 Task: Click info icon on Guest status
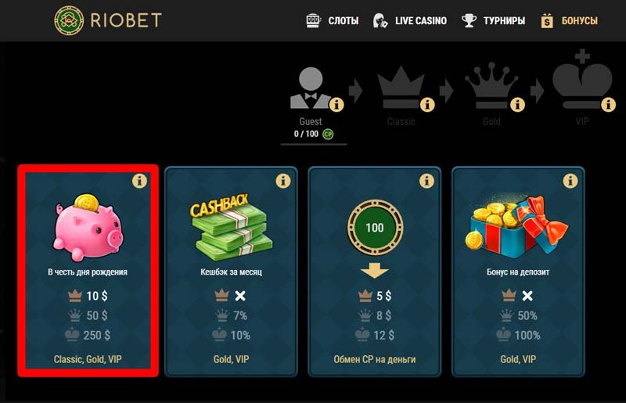click(x=336, y=105)
